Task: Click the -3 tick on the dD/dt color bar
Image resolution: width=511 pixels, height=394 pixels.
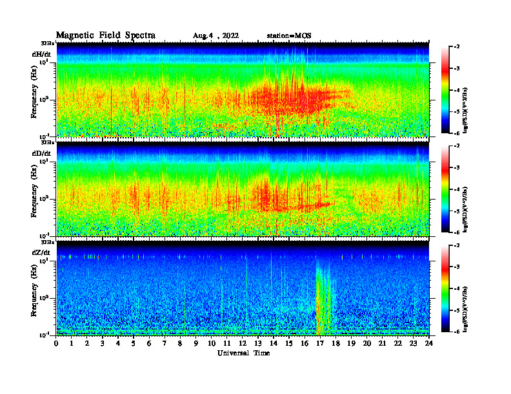Action: point(457,168)
